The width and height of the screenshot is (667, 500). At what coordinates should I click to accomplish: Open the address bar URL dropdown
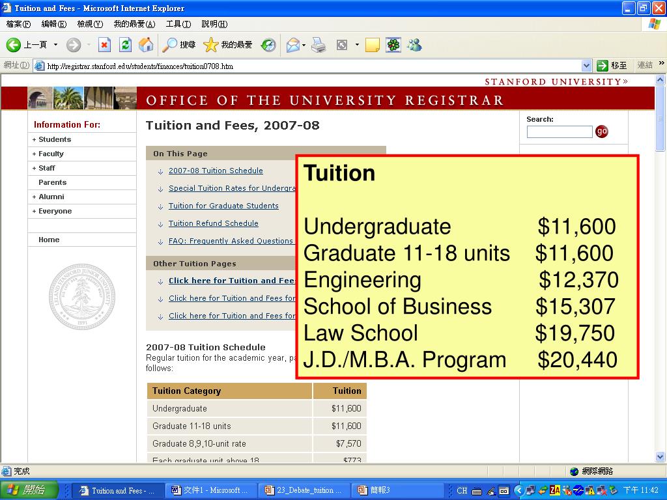(x=587, y=66)
